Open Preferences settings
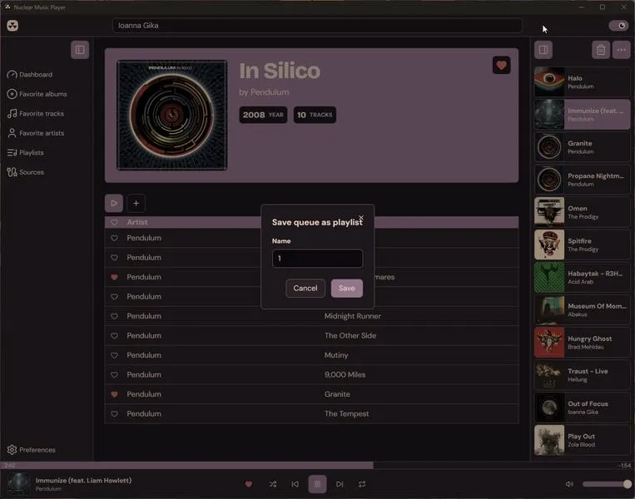The width and height of the screenshot is (635, 499). click(31, 450)
